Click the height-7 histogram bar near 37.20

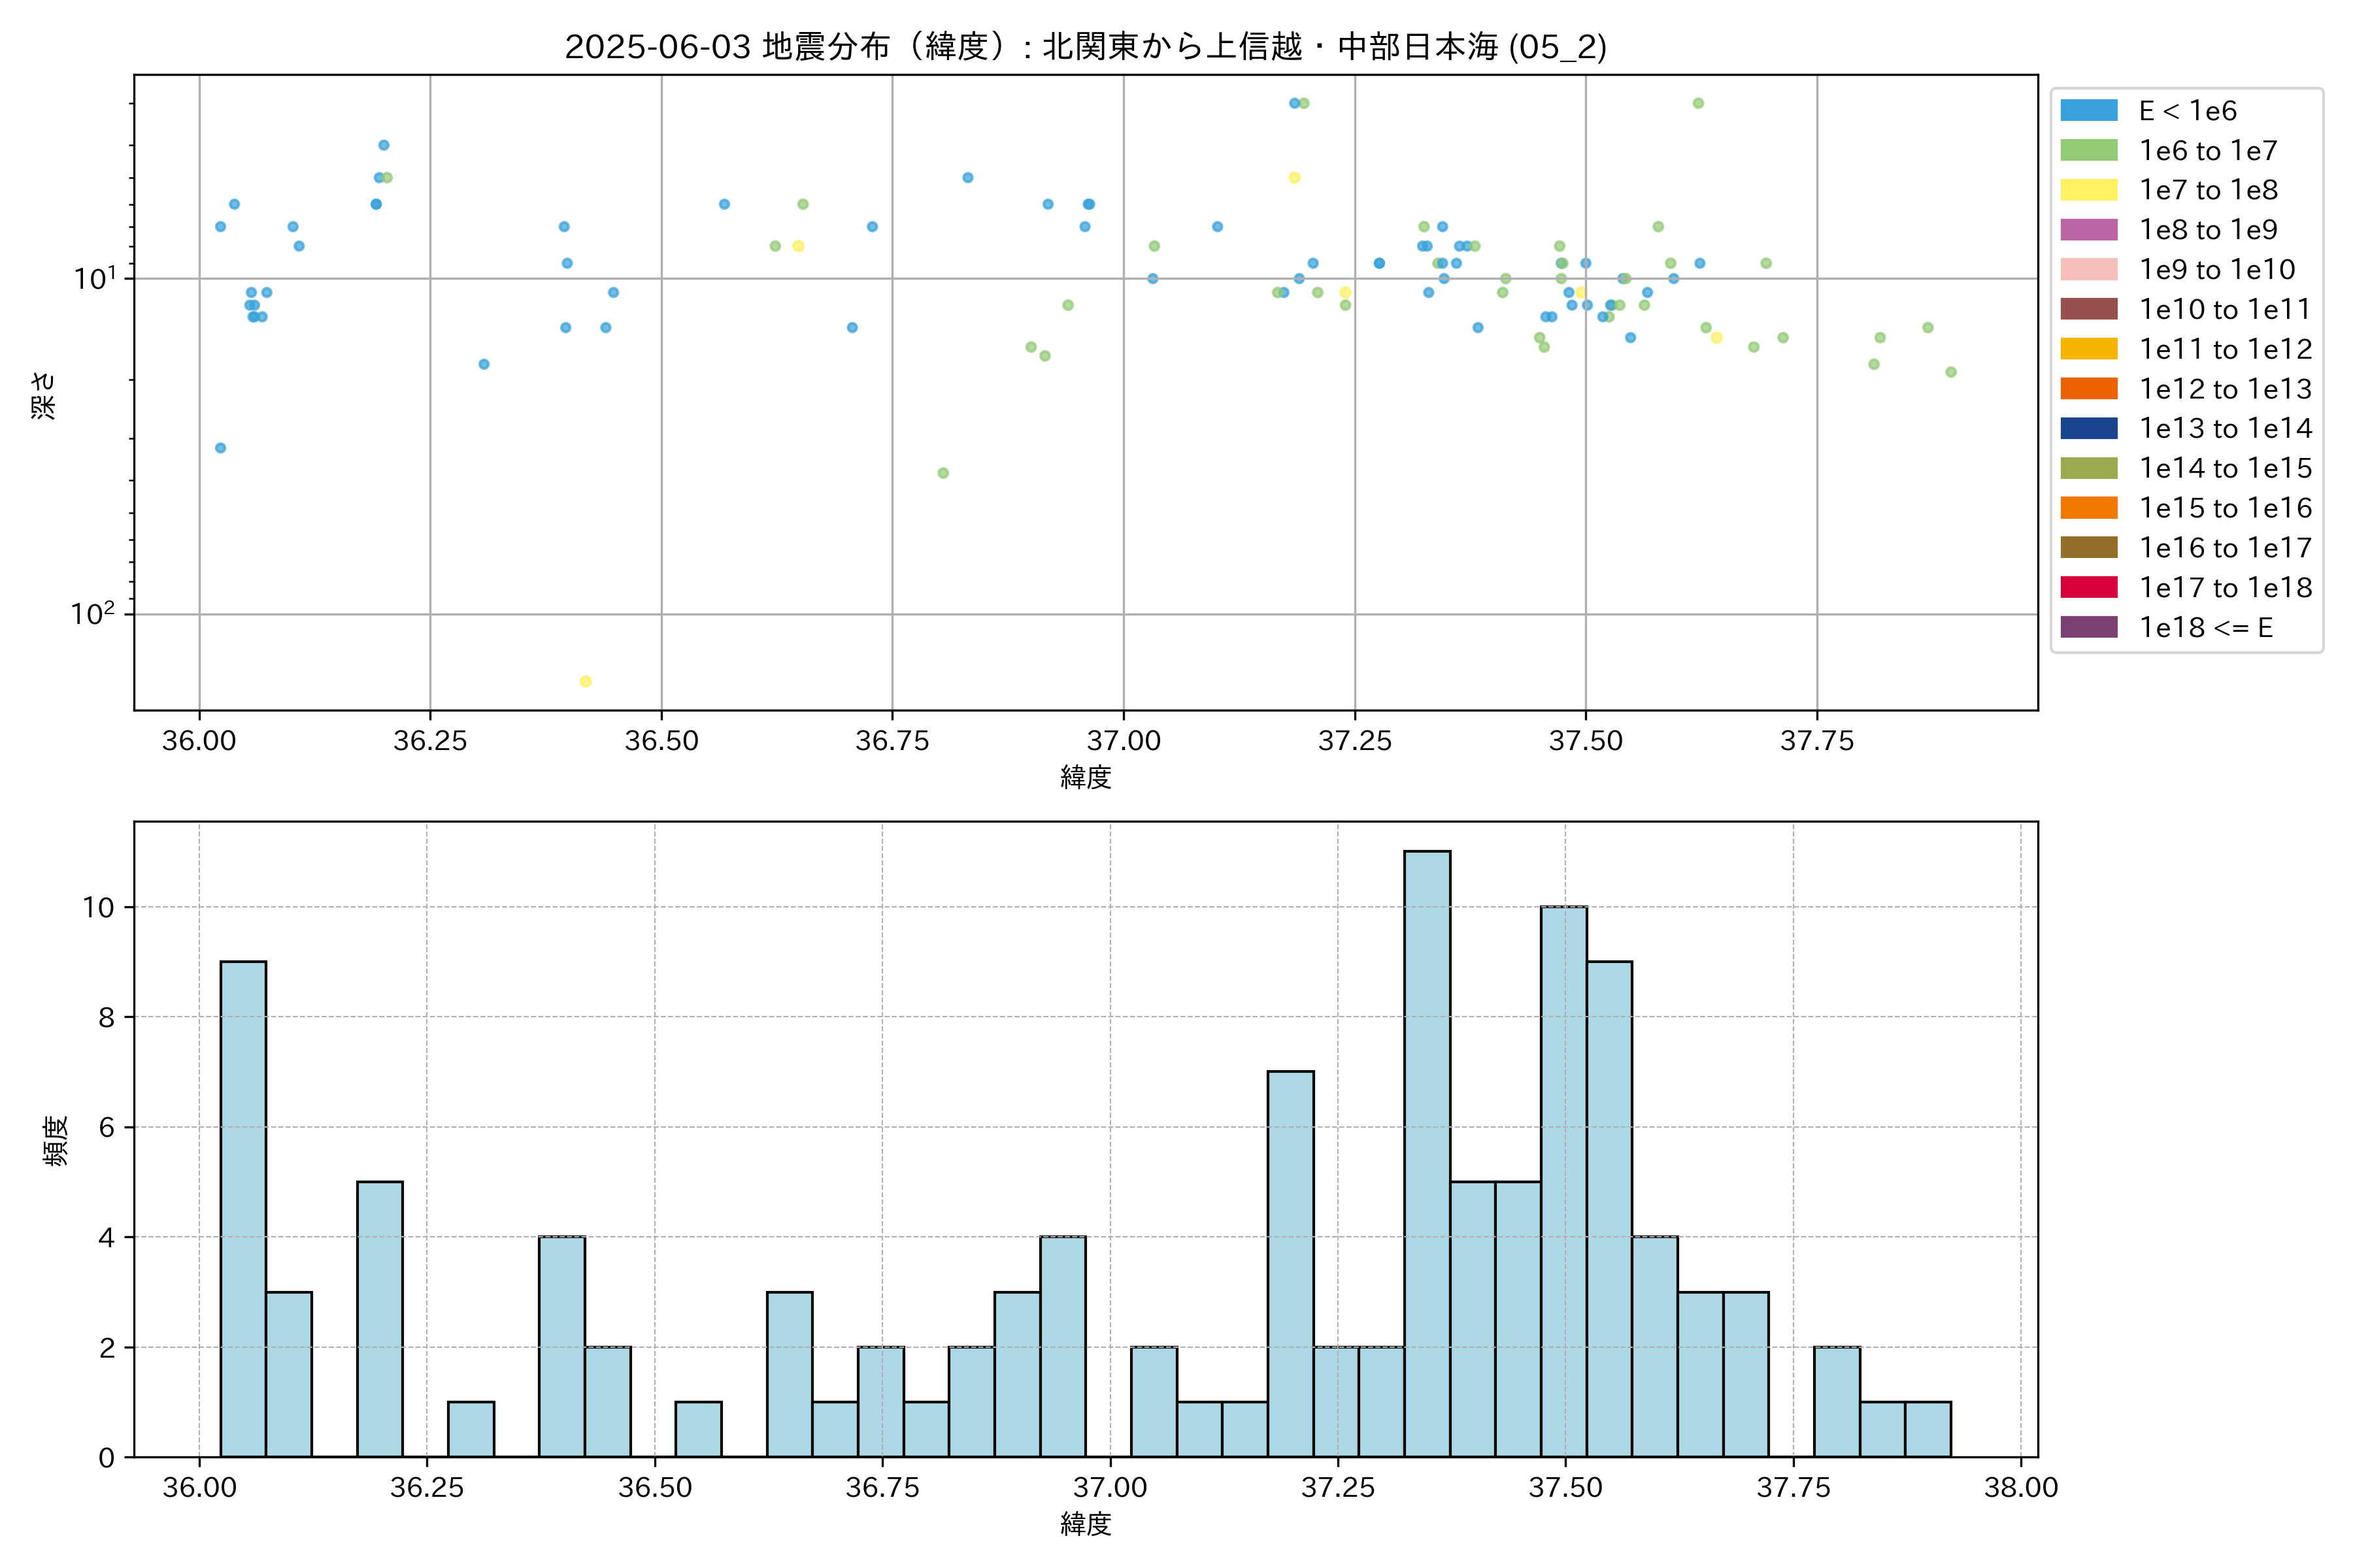(x=1290, y=1264)
